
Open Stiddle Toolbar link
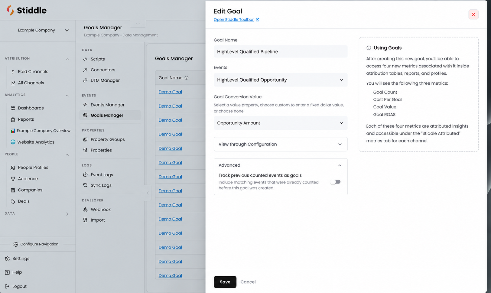(x=234, y=20)
